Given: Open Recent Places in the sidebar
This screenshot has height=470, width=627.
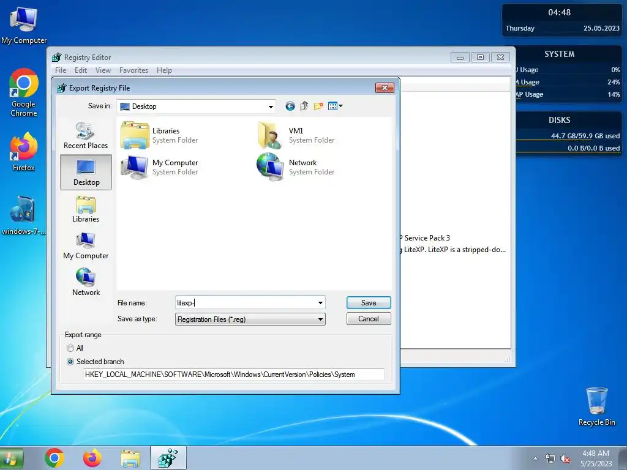Looking at the screenshot, I should (x=86, y=135).
